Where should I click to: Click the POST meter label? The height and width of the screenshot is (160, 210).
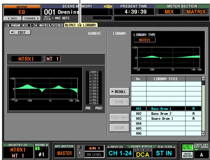[x=99, y=108]
